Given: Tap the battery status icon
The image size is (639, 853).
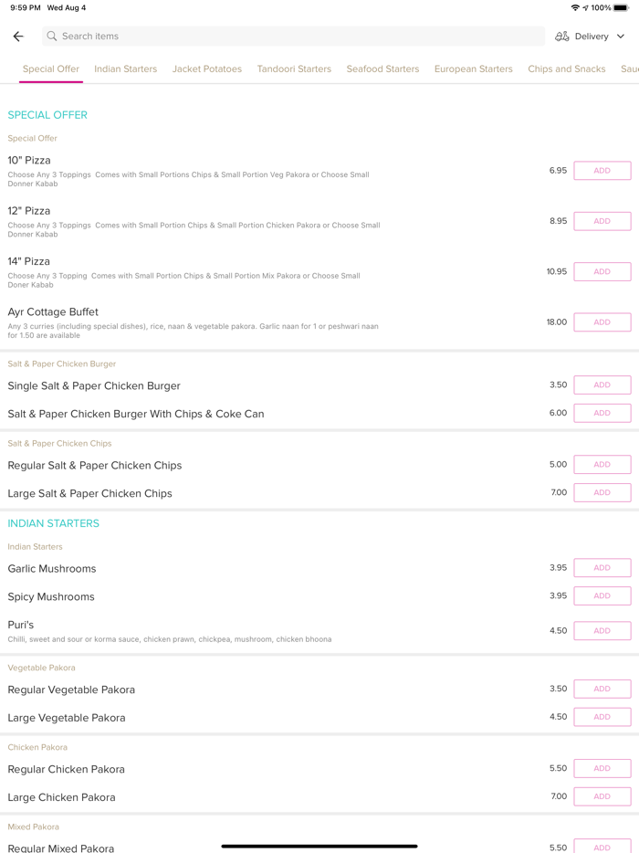Looking at the screenshot, I should coord(621,8).
